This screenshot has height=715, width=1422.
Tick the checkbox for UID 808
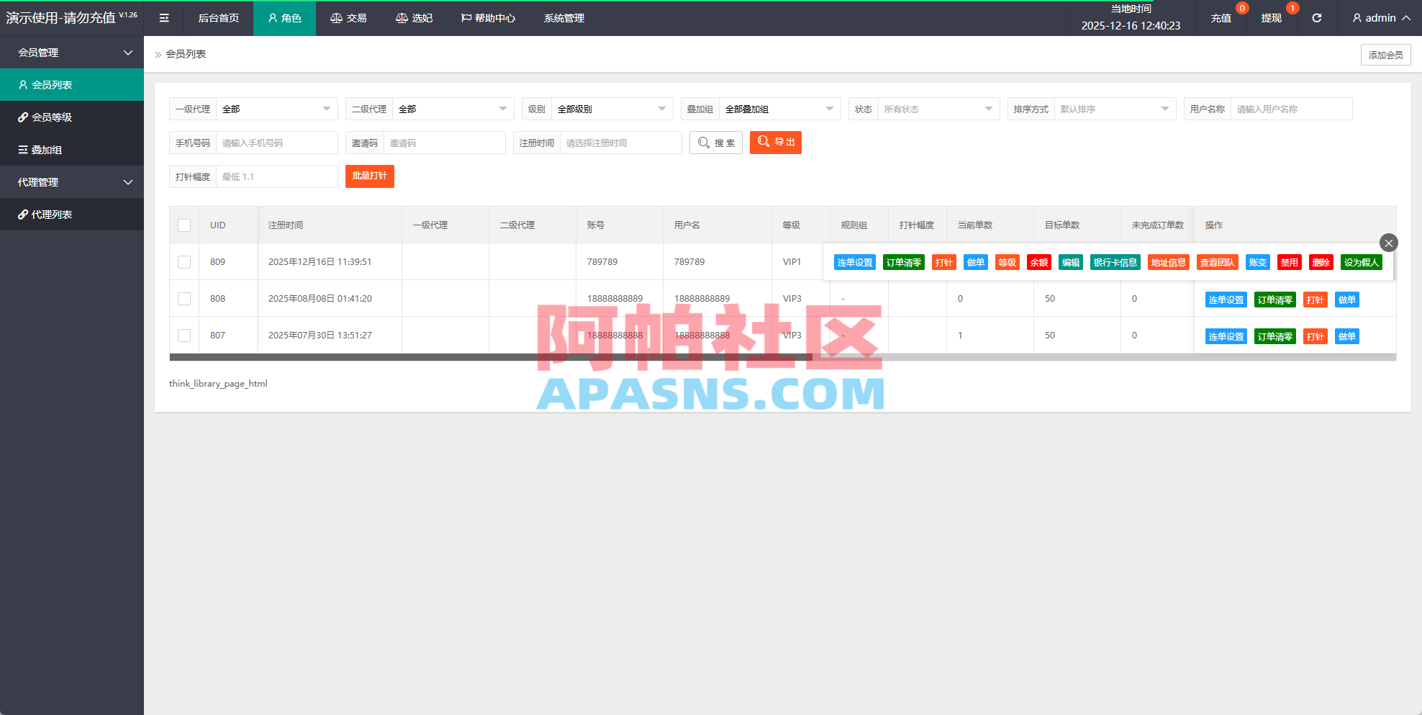coord(184,299)
